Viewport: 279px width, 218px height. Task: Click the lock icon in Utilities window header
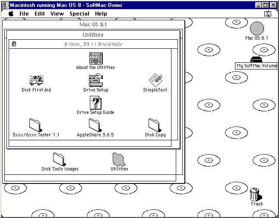pos(14,44)
